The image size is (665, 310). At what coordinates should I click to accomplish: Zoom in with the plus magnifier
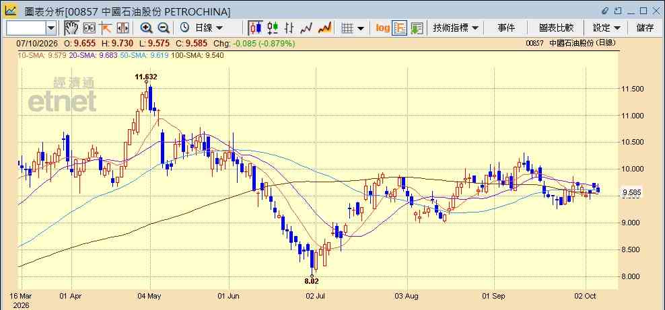(146, 28)
